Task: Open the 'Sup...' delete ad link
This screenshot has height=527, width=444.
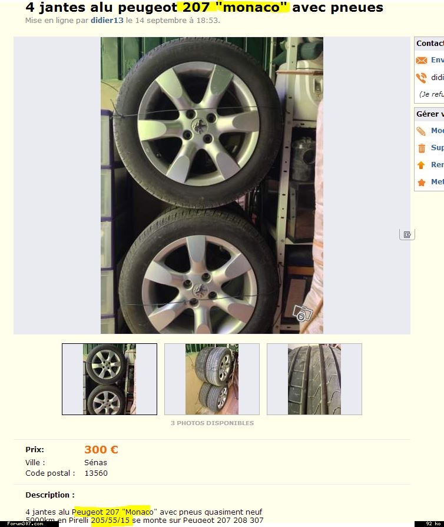Action: [x=438, y=148]
